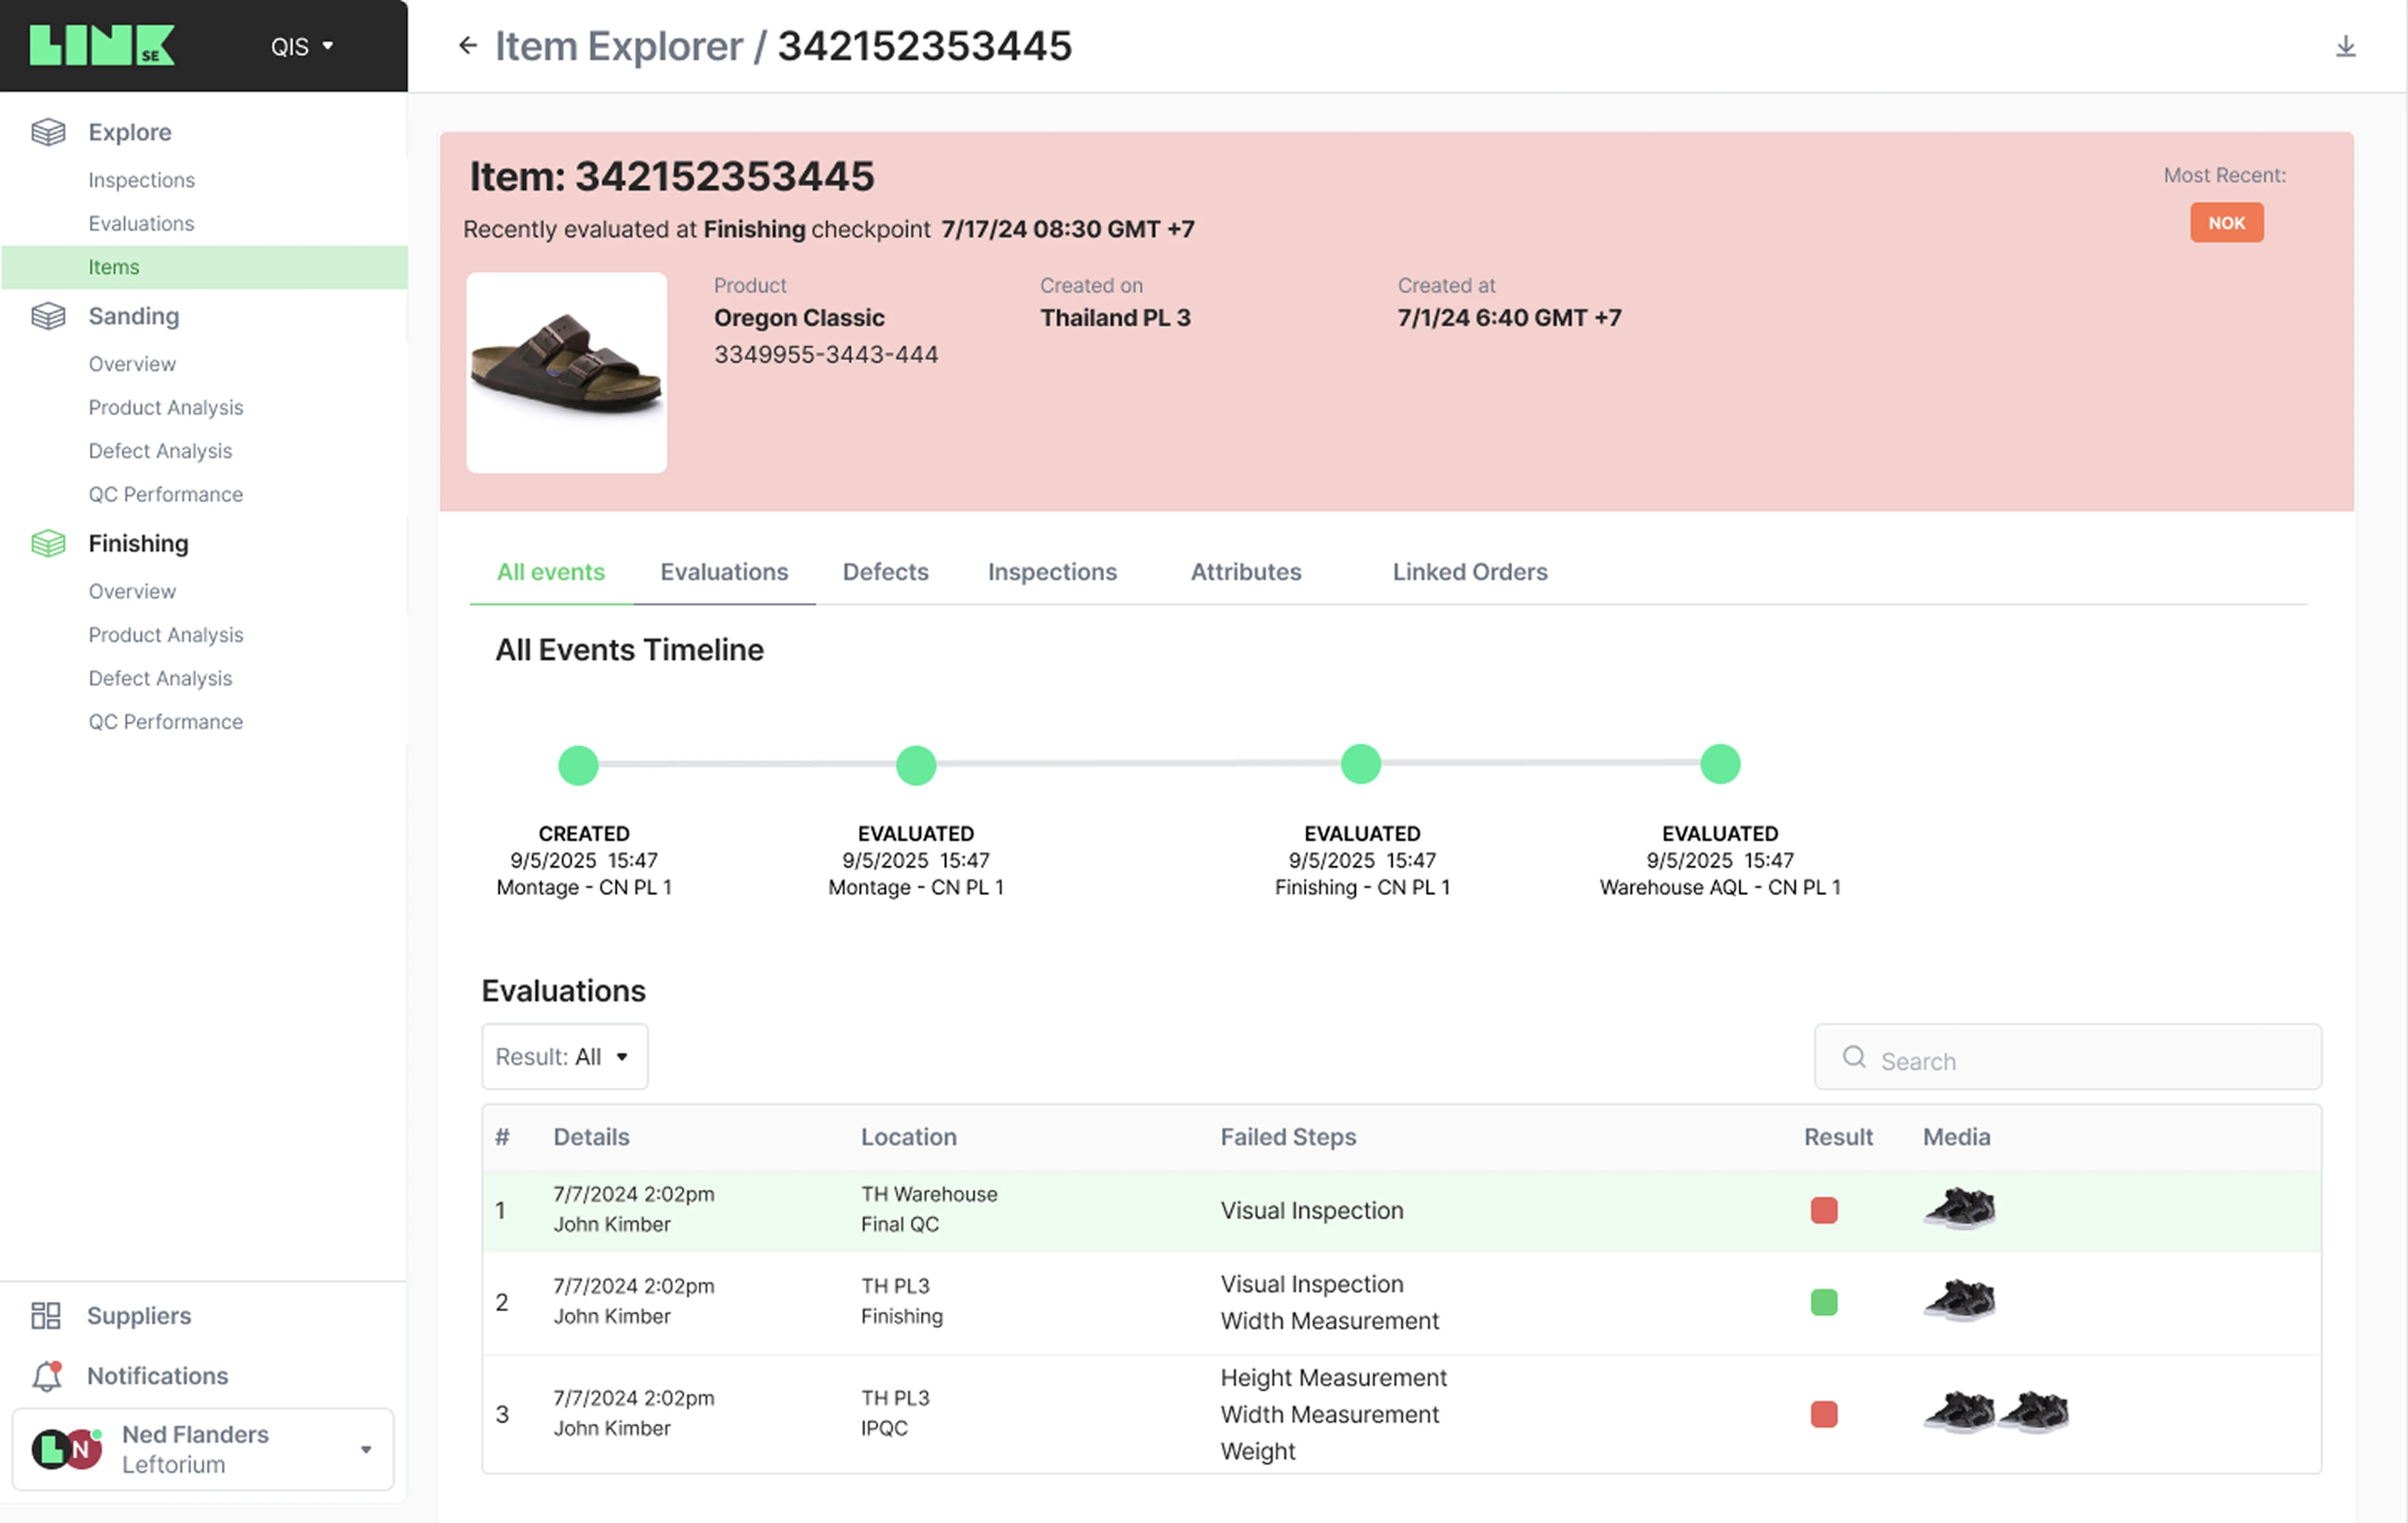This screenshot has height=1523, width=2408.
Task: Open the first media thumbnail in row 3
Action: [x=1959, y=1412]
